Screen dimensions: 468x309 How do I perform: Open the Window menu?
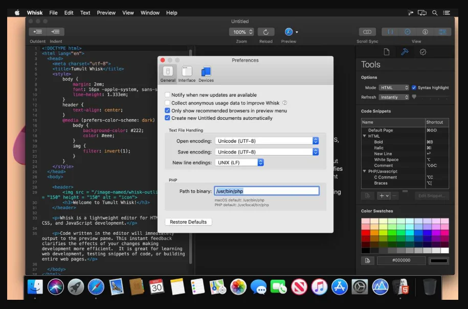150,13
